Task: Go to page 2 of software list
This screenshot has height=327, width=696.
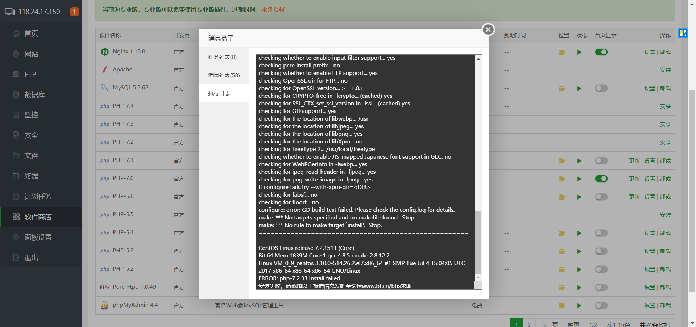Action: click(x=529, y=324)
